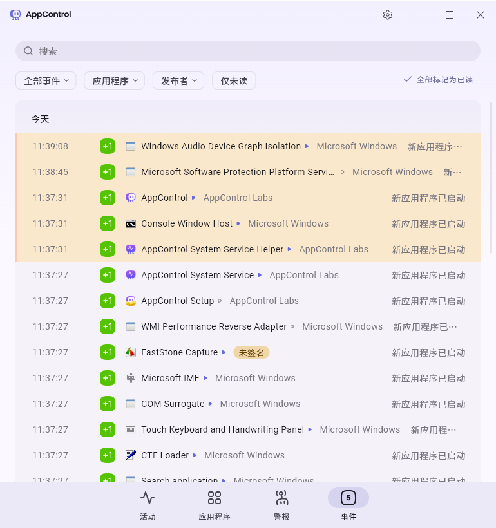The image size is (496, 528).
Task: Click the Microsoft IME icon
Action: [x=131, y=378]
